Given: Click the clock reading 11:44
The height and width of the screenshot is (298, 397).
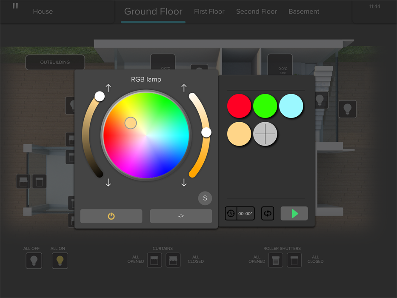Looking at the screenshot, I should (x=375, y=6).
